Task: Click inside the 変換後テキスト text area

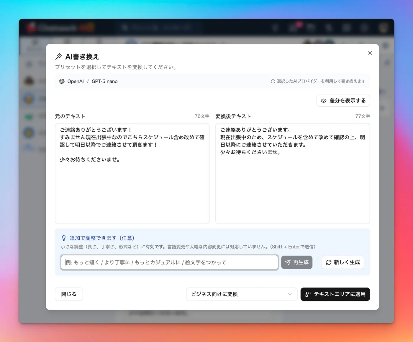Action: (293, 173)
